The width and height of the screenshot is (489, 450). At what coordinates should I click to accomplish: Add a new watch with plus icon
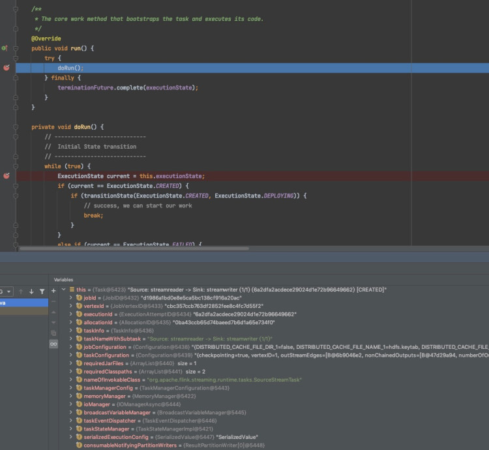pyautogui.click(x=53, y=291)
